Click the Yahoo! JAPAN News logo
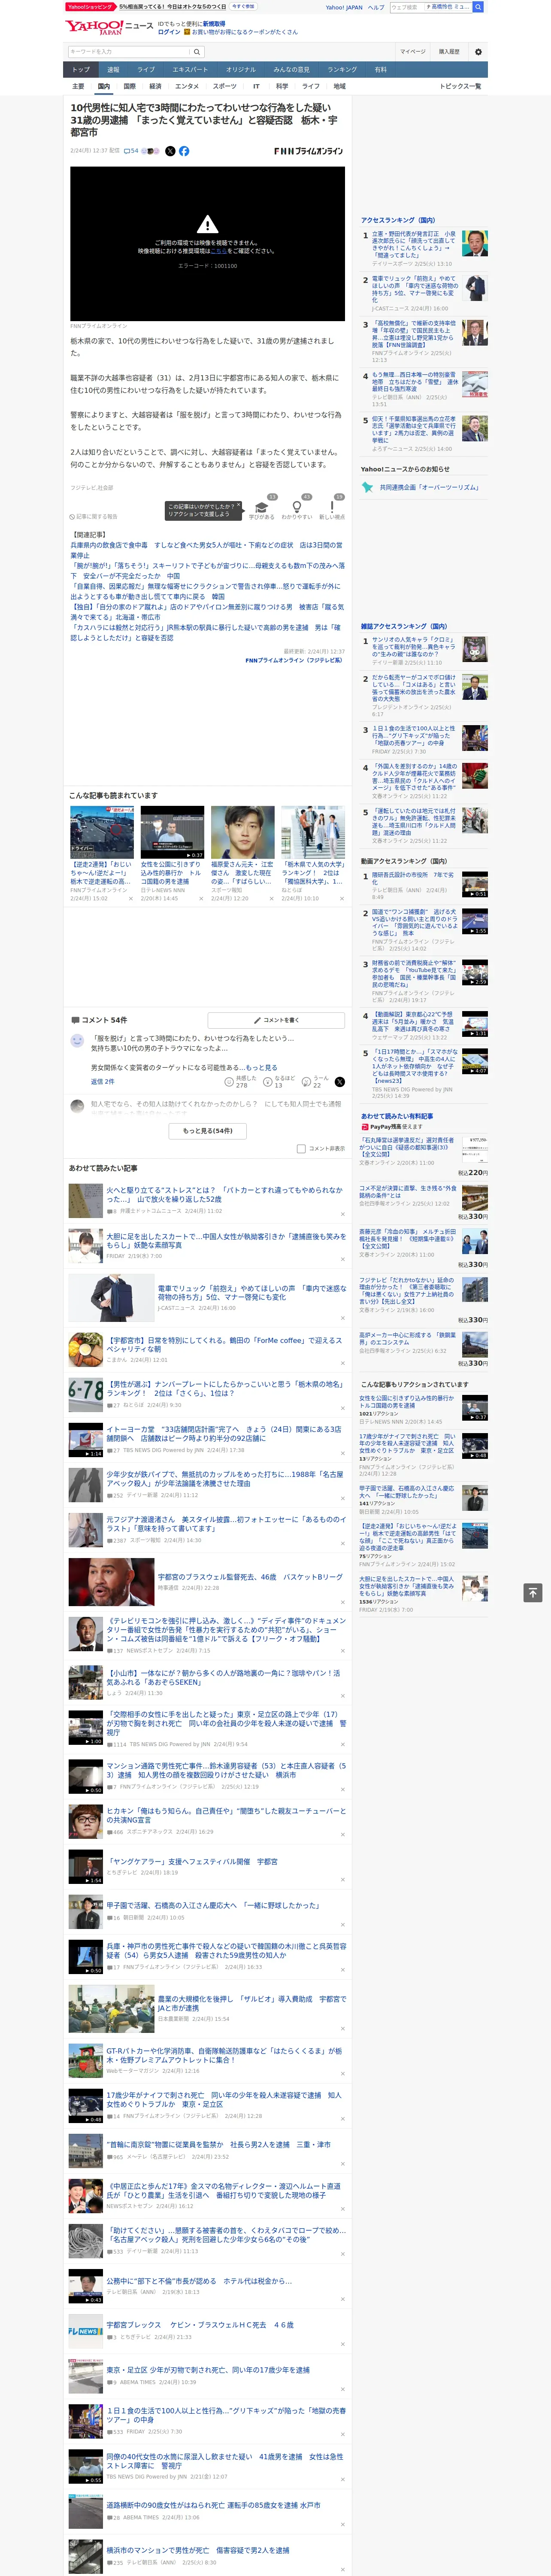 pos(109,27)
